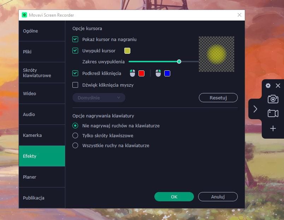Viewport: 284px width, 220px height.
Task: Switch to the Wideo settings tab
Action: (42, 94)
